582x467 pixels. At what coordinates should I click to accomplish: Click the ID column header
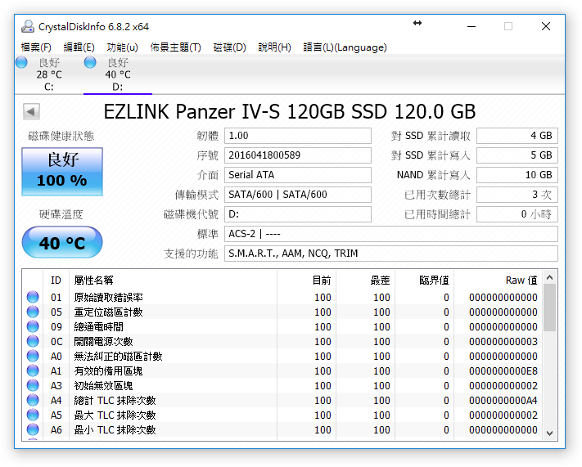56,280
